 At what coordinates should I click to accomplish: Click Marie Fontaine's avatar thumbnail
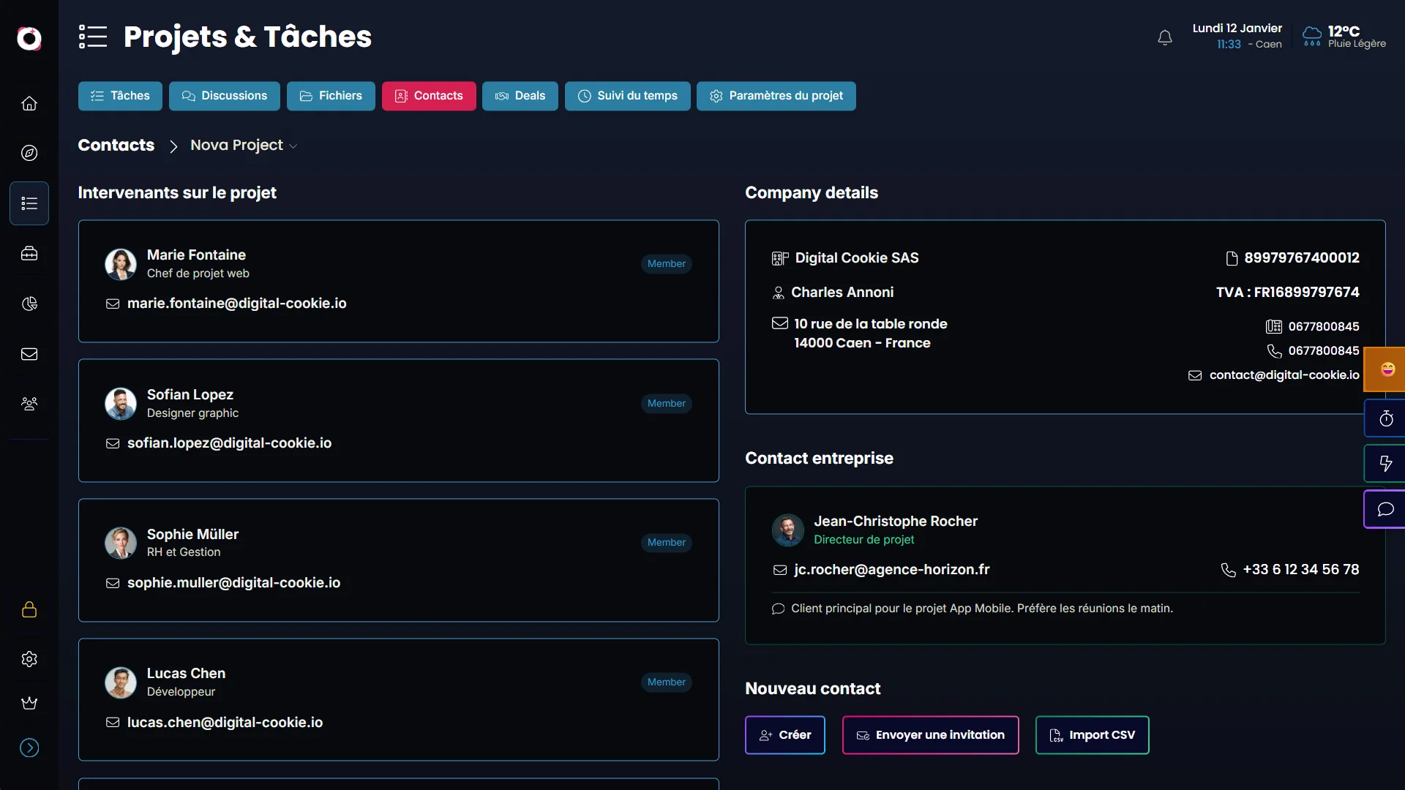pos(121,264)
